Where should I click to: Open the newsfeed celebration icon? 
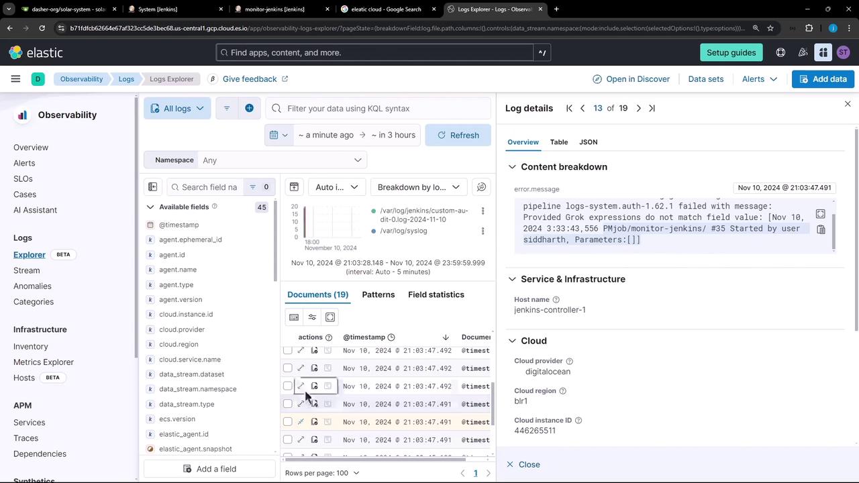[802, 52]
